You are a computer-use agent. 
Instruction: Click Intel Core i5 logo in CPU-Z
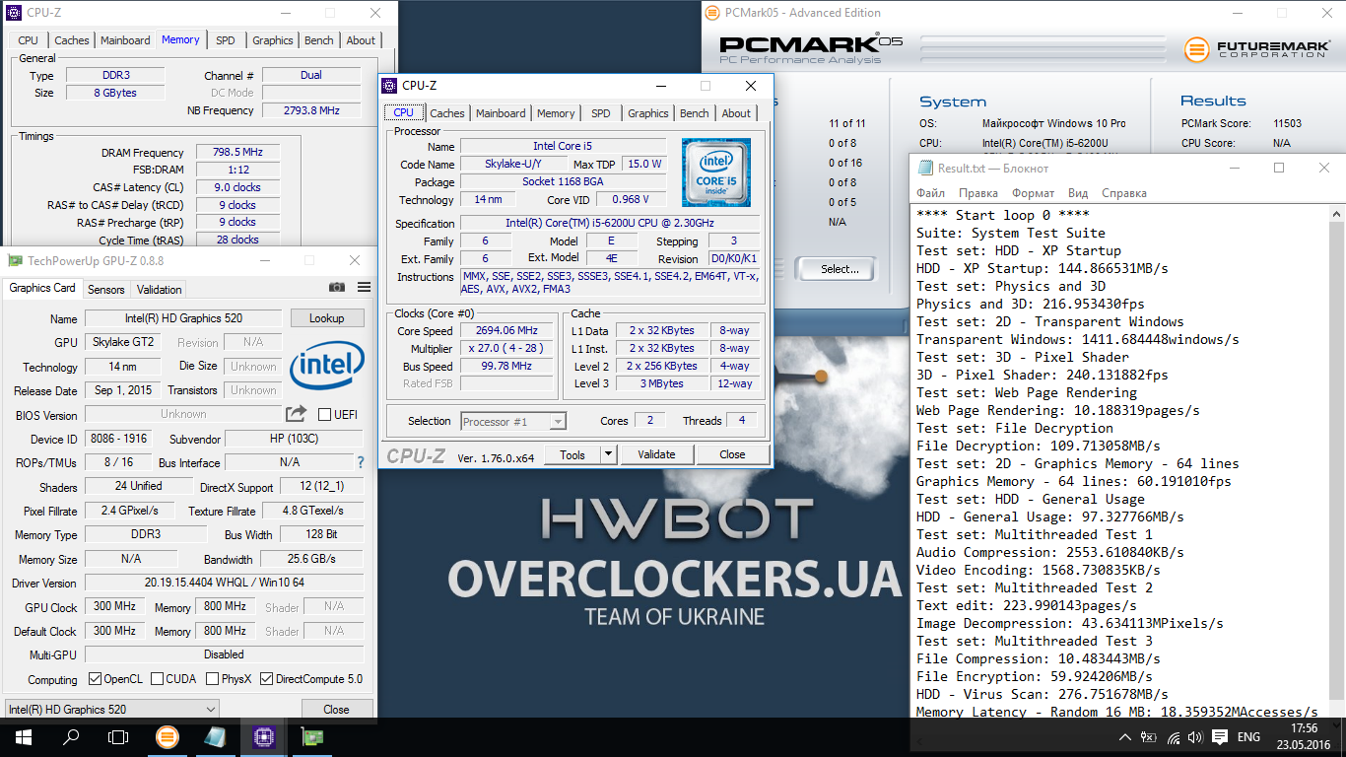coord(716,172)
